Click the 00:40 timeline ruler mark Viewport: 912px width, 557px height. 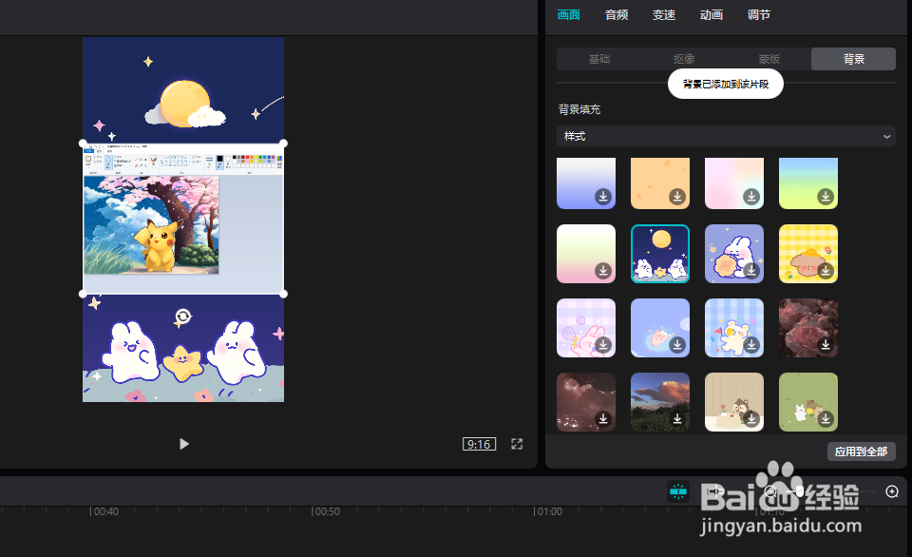click(x=104, y=511)
